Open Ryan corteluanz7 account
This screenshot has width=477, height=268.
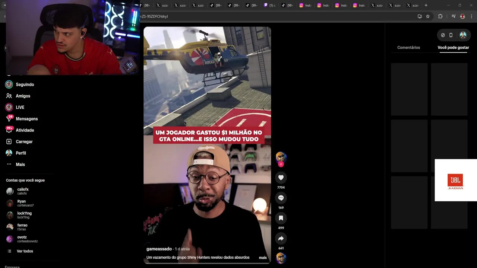tap(20, 203)
